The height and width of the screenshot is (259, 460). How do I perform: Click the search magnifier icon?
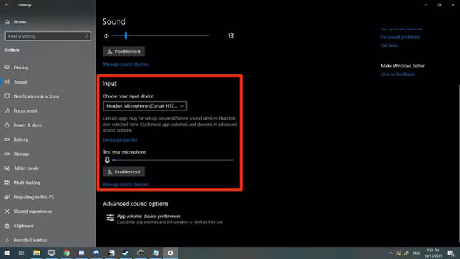(86, 36)
